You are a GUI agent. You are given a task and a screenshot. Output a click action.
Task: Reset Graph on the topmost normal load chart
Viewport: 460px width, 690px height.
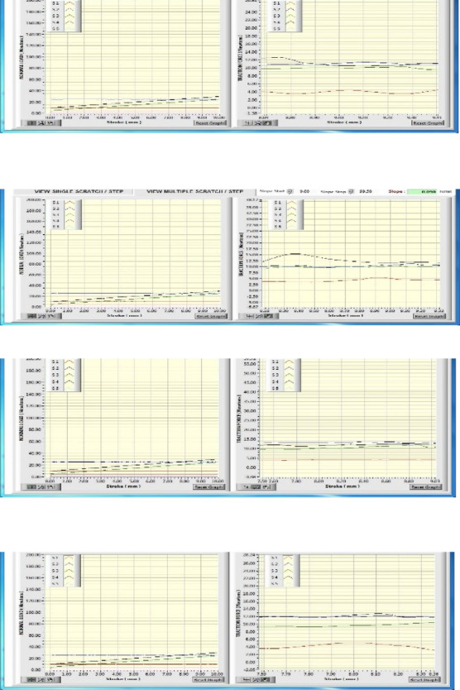pos(210,123)
